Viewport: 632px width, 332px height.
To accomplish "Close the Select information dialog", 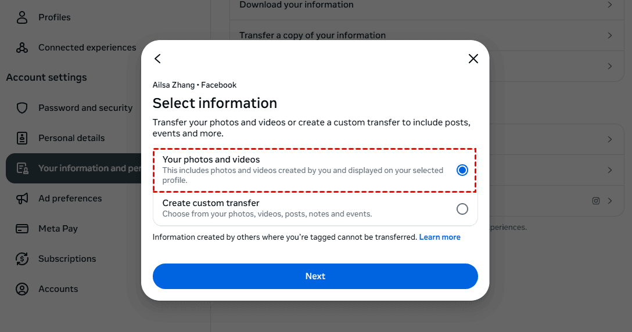I will pos(473,59).
